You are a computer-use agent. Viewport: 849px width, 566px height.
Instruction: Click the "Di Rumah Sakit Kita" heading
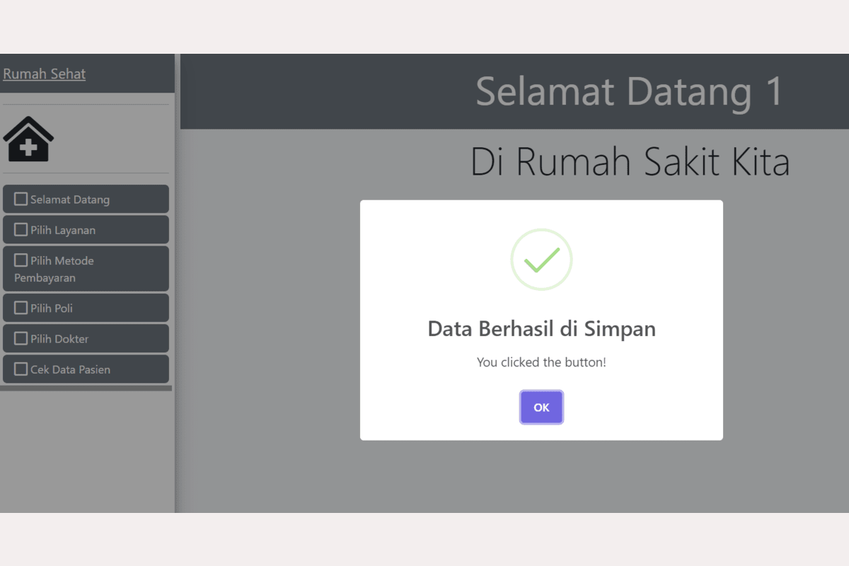coord(630,161)
